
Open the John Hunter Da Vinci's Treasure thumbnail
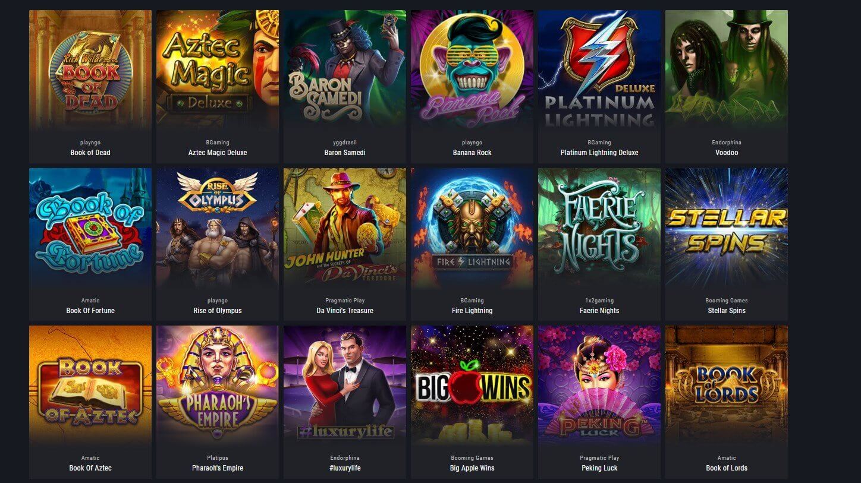pyautogui.click(x=345, y=229)
